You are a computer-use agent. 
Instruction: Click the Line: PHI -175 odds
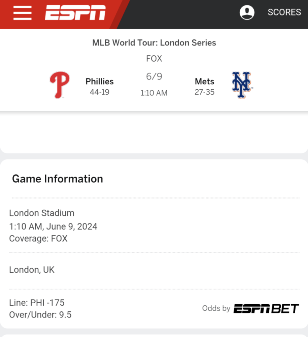(x=37, y=303)
